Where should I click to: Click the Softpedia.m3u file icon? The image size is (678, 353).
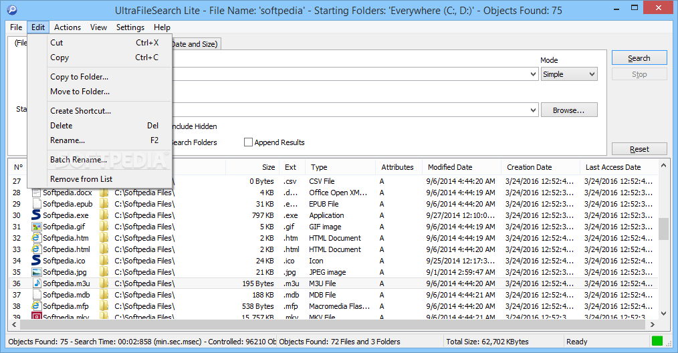tap(36, 283)
